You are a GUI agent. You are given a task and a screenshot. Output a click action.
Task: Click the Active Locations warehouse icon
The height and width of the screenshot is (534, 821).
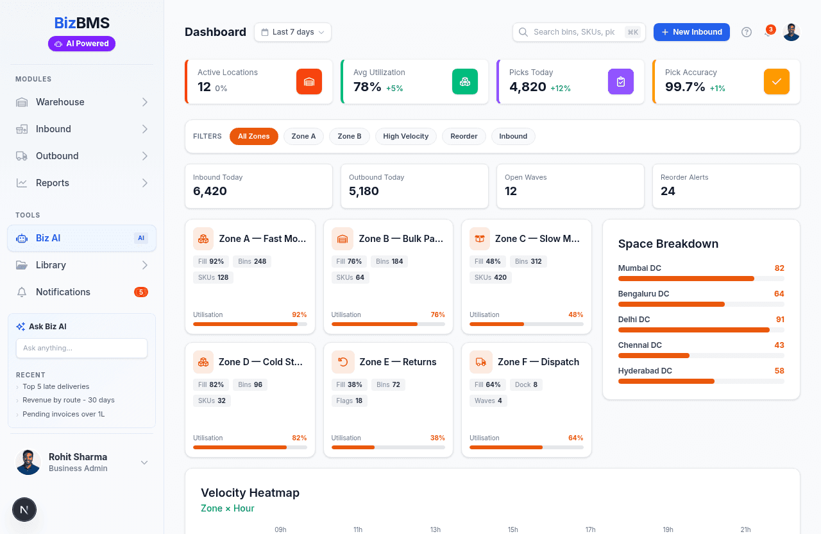pos(309,82)
